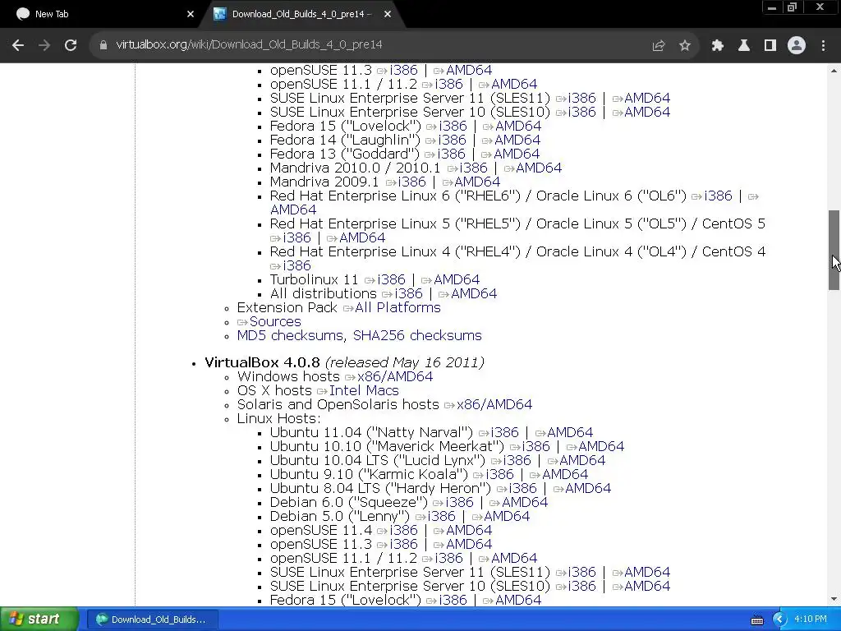Click i386 for Mandriva 2009.1
The height and width of the screenshot is (631, 841).
[x=411, y=182]
